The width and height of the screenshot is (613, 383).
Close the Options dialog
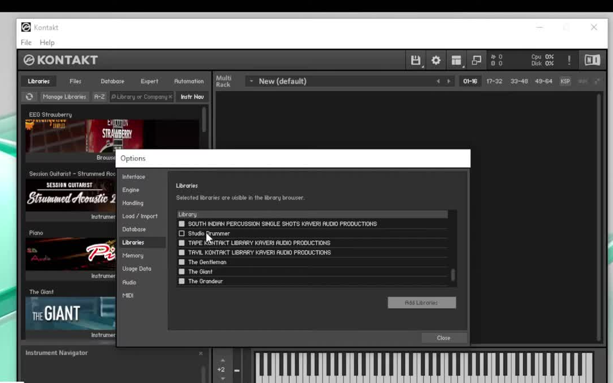[x=444, y=337]
